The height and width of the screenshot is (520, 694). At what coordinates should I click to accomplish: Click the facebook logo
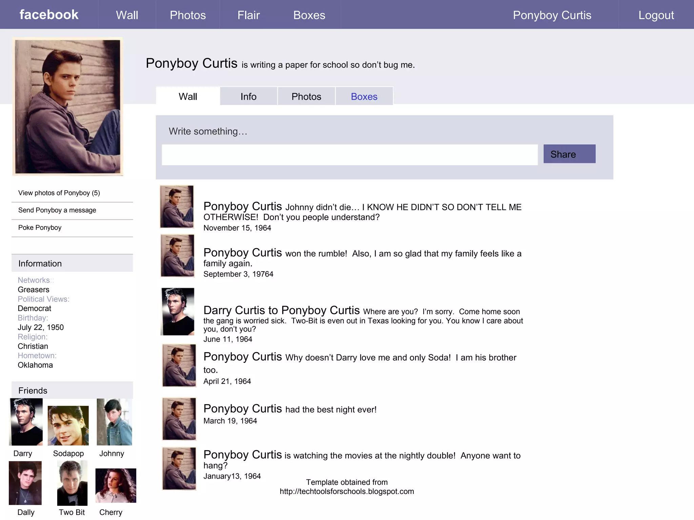[49, 15]
